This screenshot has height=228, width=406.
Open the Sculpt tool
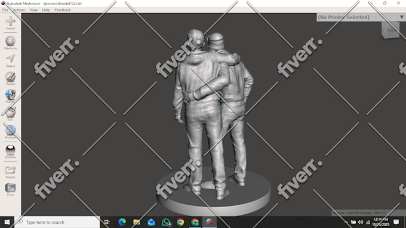pos(10,78)
